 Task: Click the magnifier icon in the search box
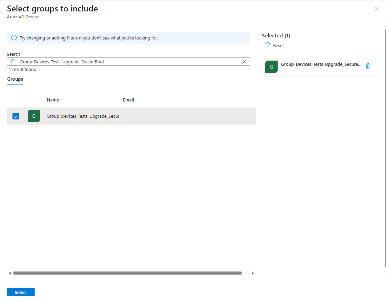pyautogui.click(x=12, y=62)
